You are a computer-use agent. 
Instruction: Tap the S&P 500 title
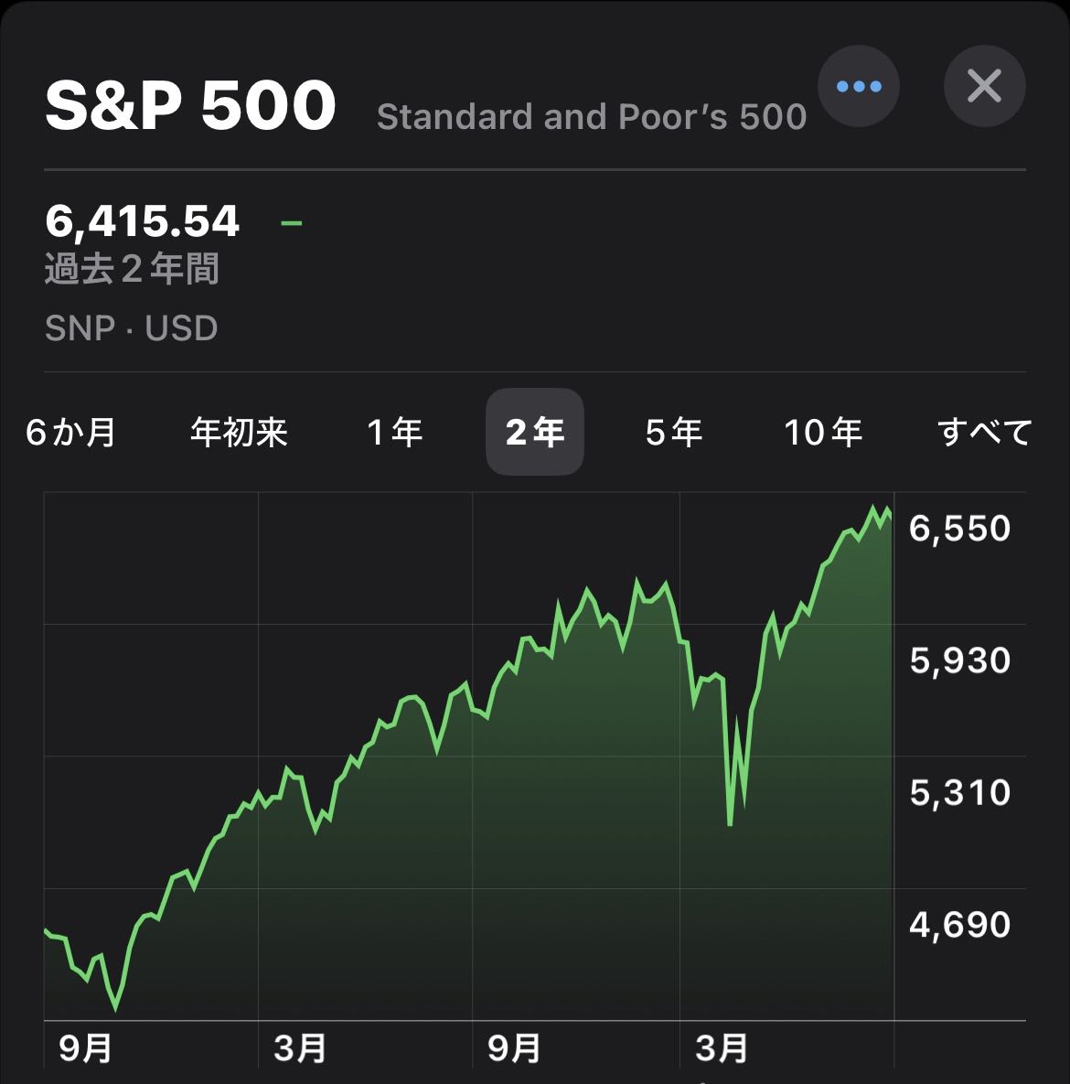coord(191,105)
